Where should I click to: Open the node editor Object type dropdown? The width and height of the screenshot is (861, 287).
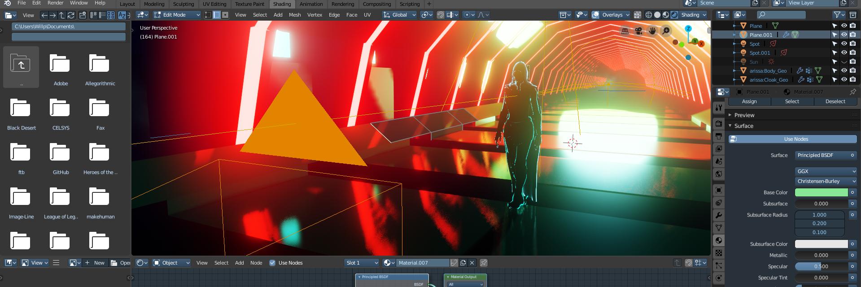171,263
